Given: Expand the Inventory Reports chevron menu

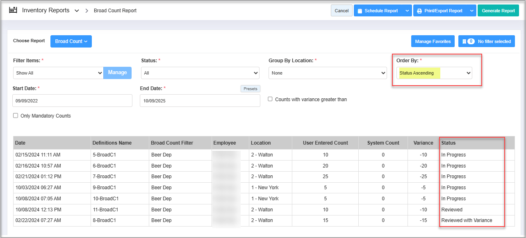Looking at the screenshot, I should [77, 11].
